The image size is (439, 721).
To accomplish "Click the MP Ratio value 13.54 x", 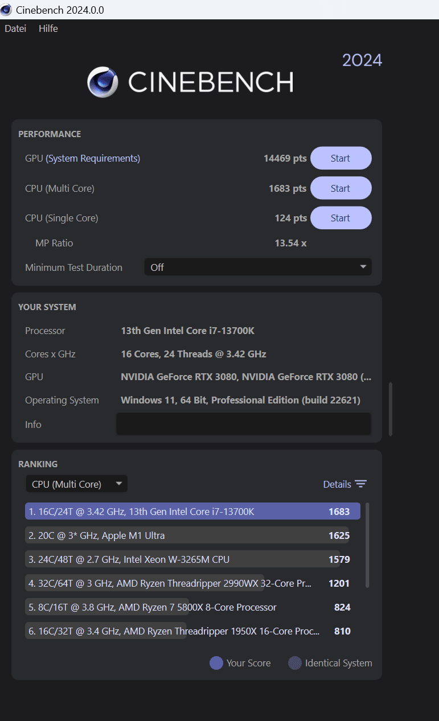I will pyautogui.click(x=291, y=243).
